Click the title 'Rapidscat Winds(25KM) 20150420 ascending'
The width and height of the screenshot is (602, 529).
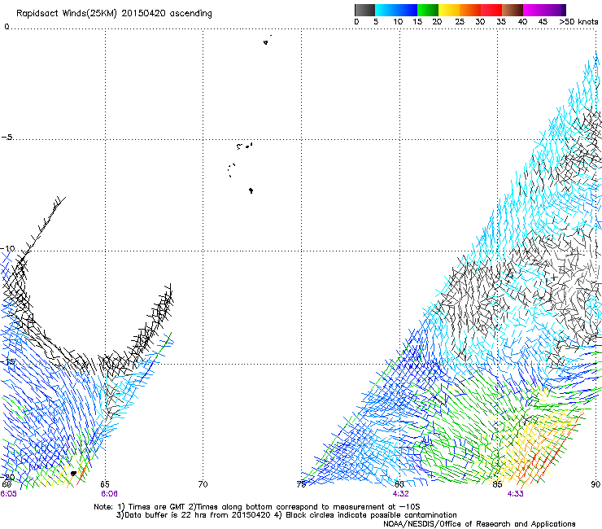coord(114,14)
